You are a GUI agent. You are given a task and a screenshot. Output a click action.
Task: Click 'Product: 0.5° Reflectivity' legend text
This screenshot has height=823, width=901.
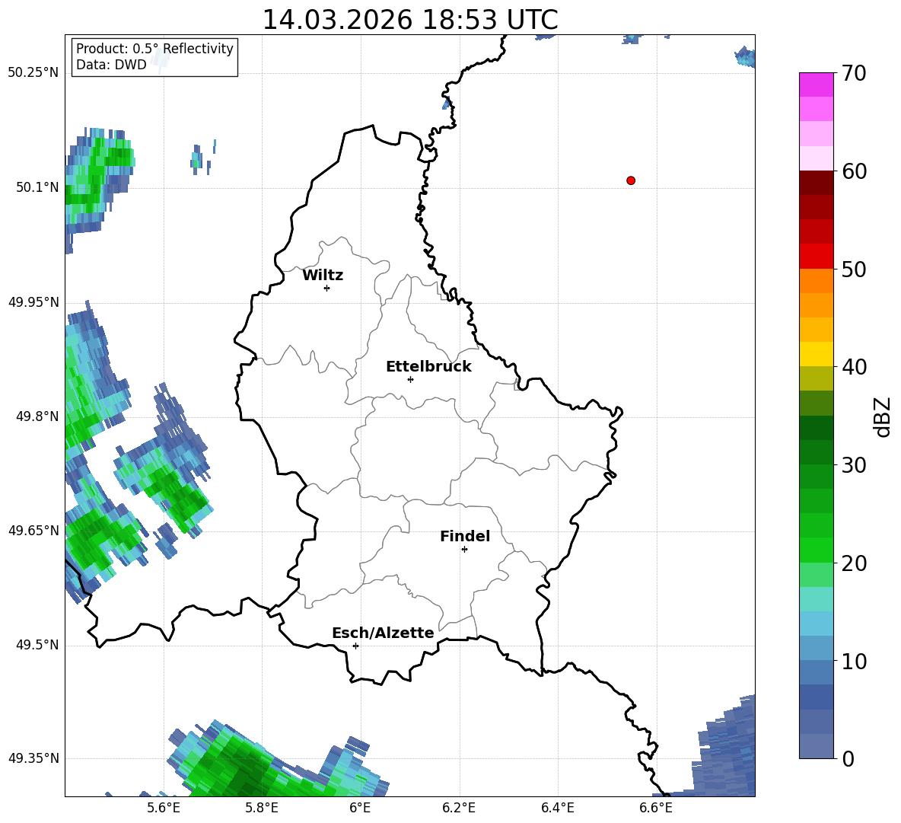coord(154,48)
